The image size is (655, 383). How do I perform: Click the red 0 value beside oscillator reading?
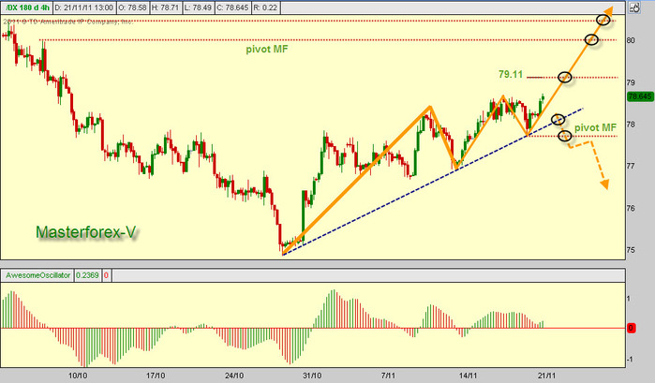coord(106,275)
